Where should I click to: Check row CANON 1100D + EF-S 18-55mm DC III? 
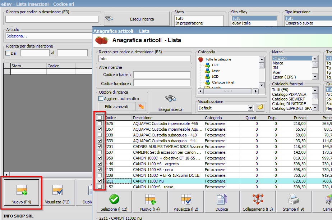click(x=100, y=175)
